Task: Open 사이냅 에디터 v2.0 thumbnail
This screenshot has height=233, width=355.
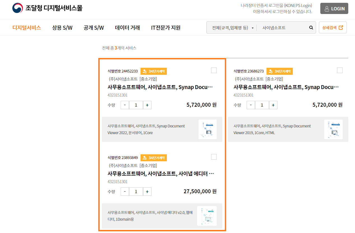Action: (x=207, y=216)
